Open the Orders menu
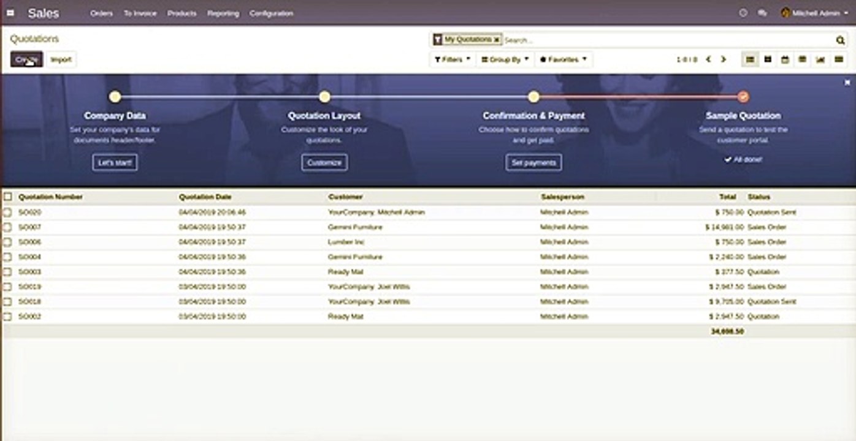856x441 pixels. point(101,13)
